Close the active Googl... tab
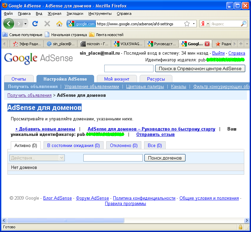The width and height of the screenshot is (251, 232). pyautogui.click(x=207, y=44)
